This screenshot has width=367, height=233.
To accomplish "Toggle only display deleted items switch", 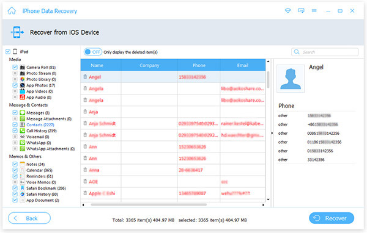I will [93, 52].
